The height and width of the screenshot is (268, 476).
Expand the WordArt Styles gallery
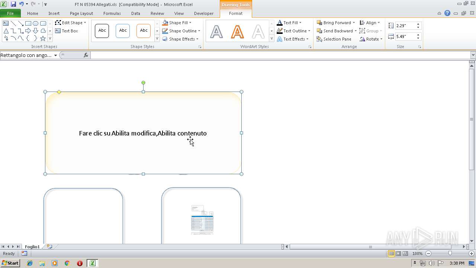point(271,39)
